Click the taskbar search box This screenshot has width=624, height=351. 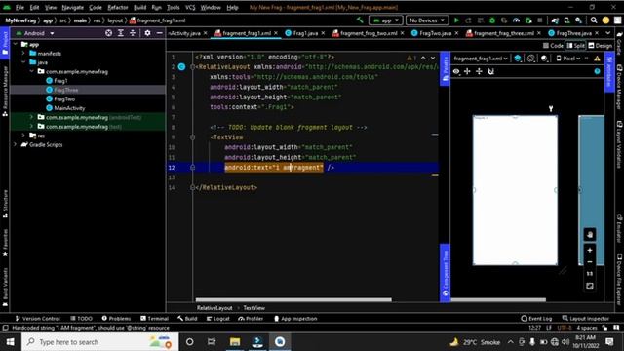pyautogui.click(x=99, y=342)
